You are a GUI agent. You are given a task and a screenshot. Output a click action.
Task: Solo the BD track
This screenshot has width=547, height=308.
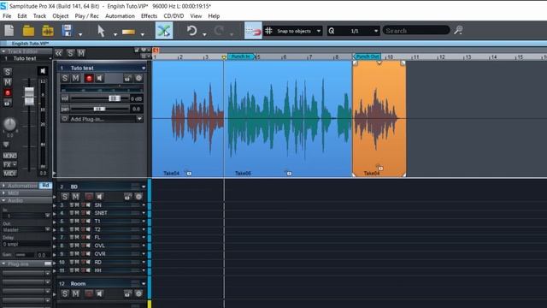coord(65,197)
